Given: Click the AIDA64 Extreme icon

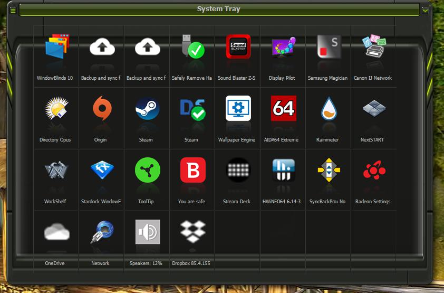Looking at the screenshot, I should point(283,109).
